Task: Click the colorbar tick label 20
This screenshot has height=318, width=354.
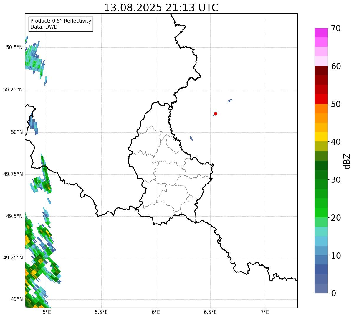Action: click(x=336, y=218)
